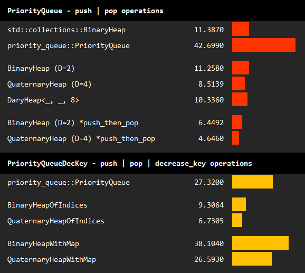This screenshot has height=273, width=305.
Task: Select the QuaternaryHeapWithMap label
Action: tap(52, 260)
